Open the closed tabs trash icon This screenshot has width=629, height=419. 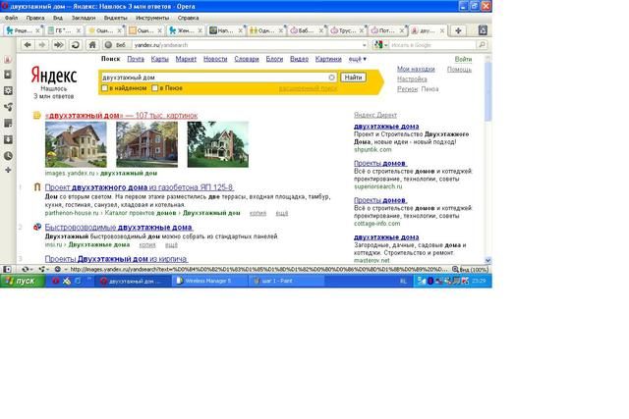tap(483, 30)
